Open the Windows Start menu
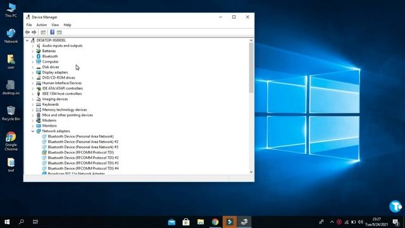The width and height of the screenshot is (405, 228). pyautogui.click(x=7, y=222)
